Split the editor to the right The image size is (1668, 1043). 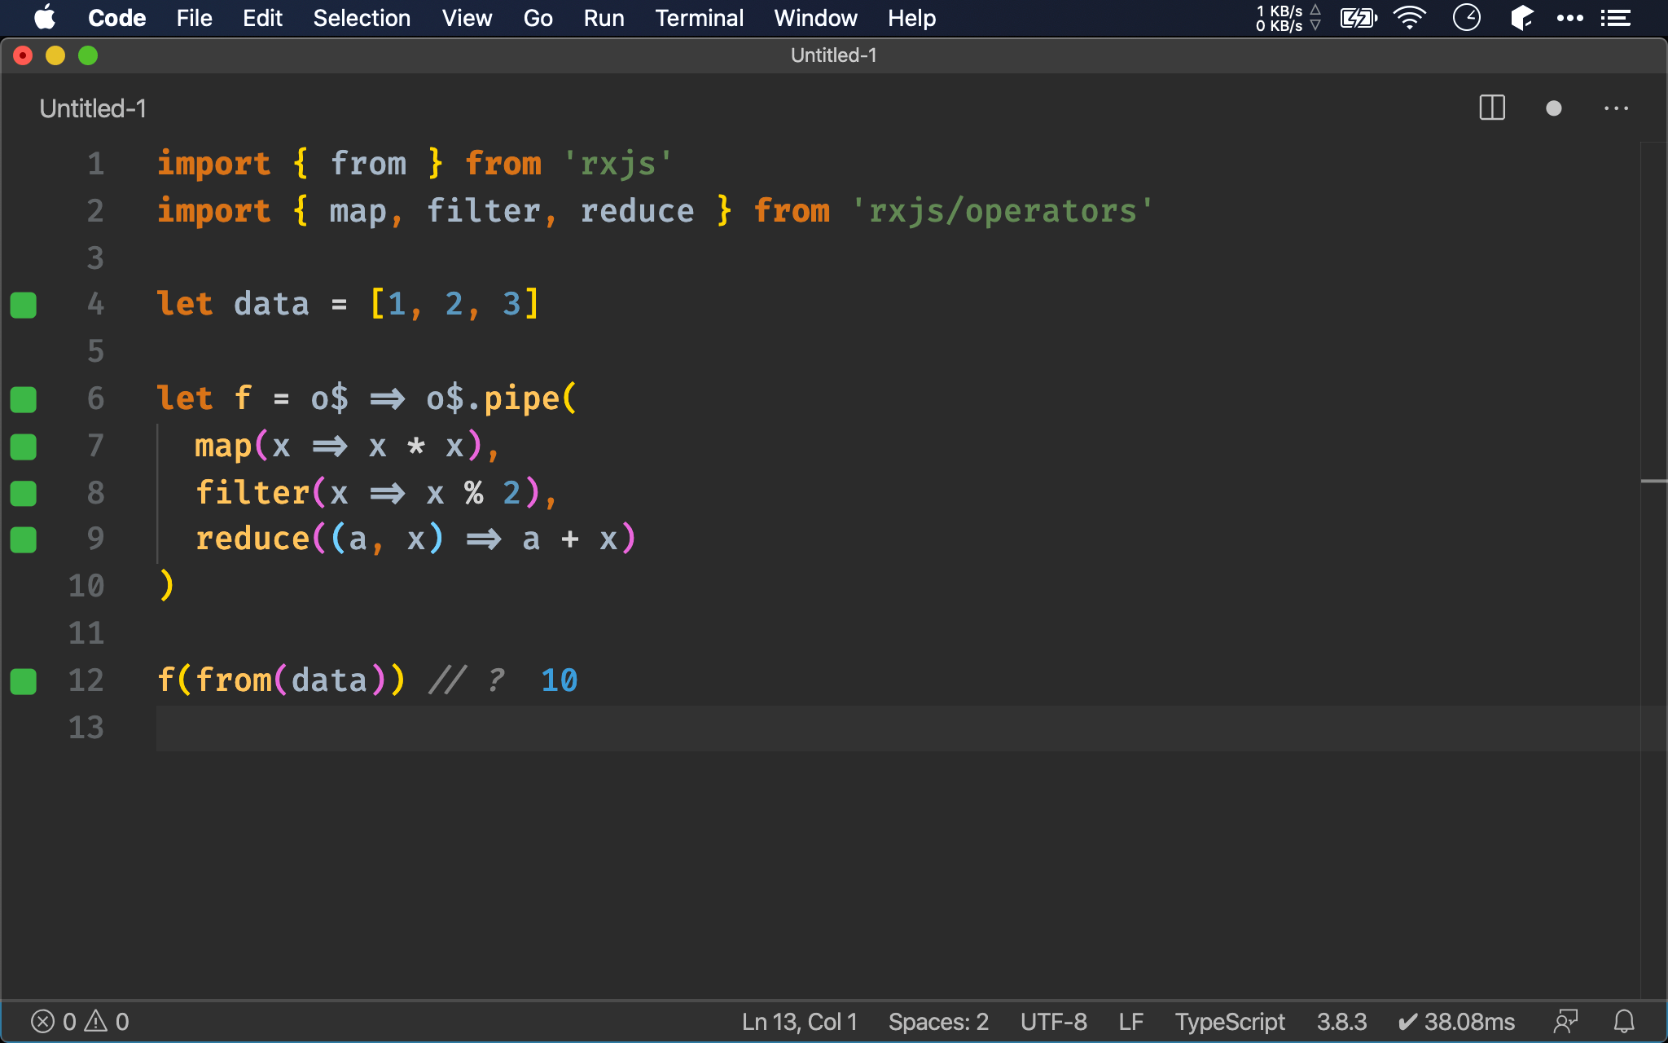[1492, 108]
